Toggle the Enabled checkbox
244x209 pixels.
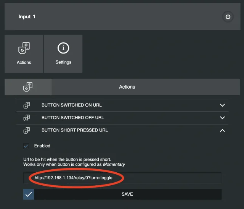tap(26, 146)
